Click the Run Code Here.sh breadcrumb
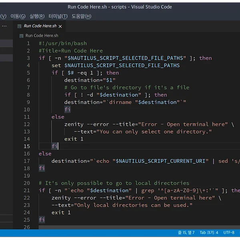This screenshot has height=240, width=240. click(x=42, y=36)
